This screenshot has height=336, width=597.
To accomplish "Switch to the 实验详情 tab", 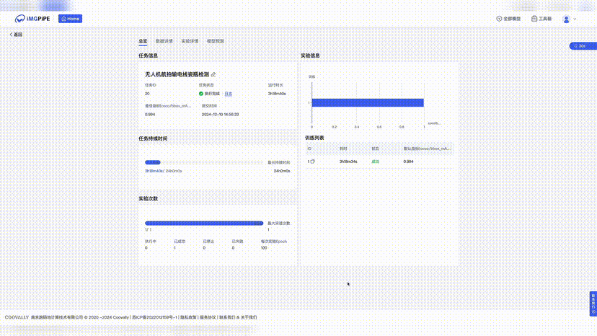I will pyautogui.click(x=190, y=41).
